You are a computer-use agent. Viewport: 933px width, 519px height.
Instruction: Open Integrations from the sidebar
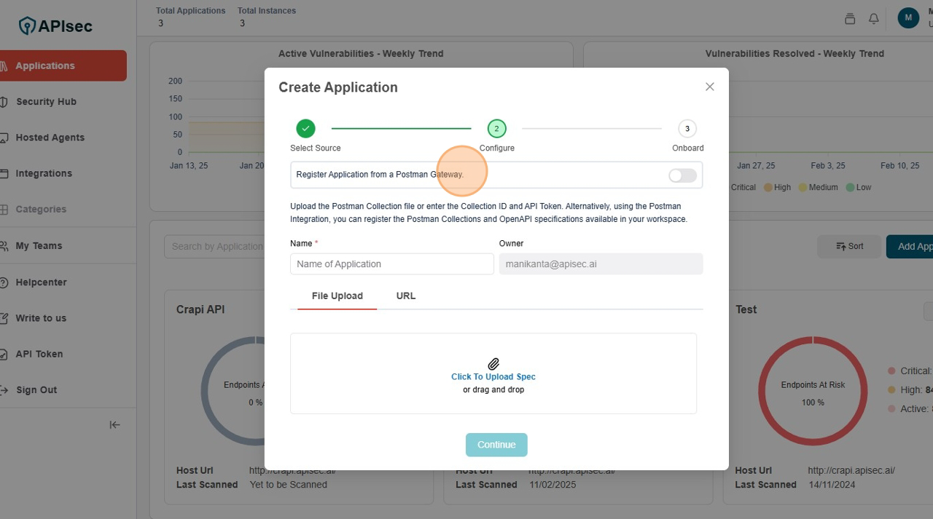click(44, 173)
